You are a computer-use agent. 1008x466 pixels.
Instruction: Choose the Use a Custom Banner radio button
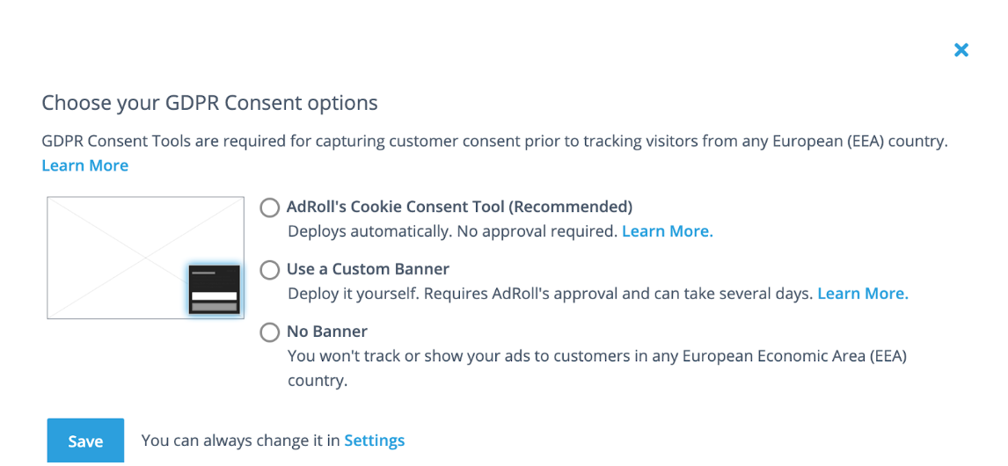[270, 270]
